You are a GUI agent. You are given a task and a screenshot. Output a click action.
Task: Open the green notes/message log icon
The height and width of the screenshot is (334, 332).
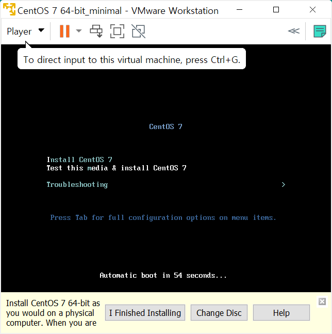point(320,31)
